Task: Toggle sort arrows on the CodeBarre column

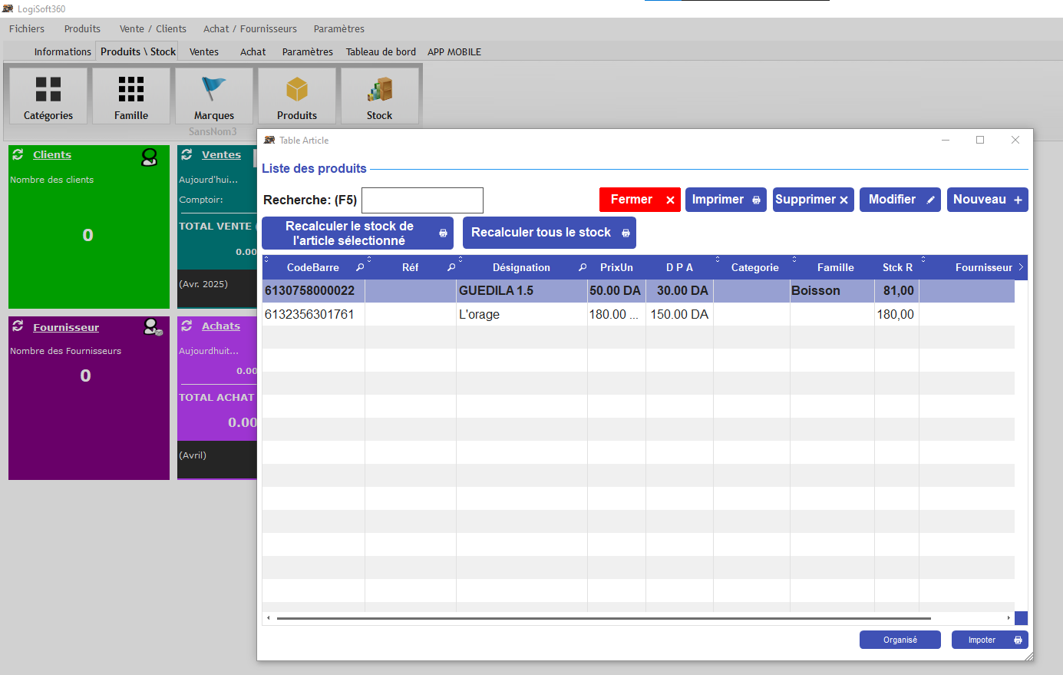Action: pos(266,259)
